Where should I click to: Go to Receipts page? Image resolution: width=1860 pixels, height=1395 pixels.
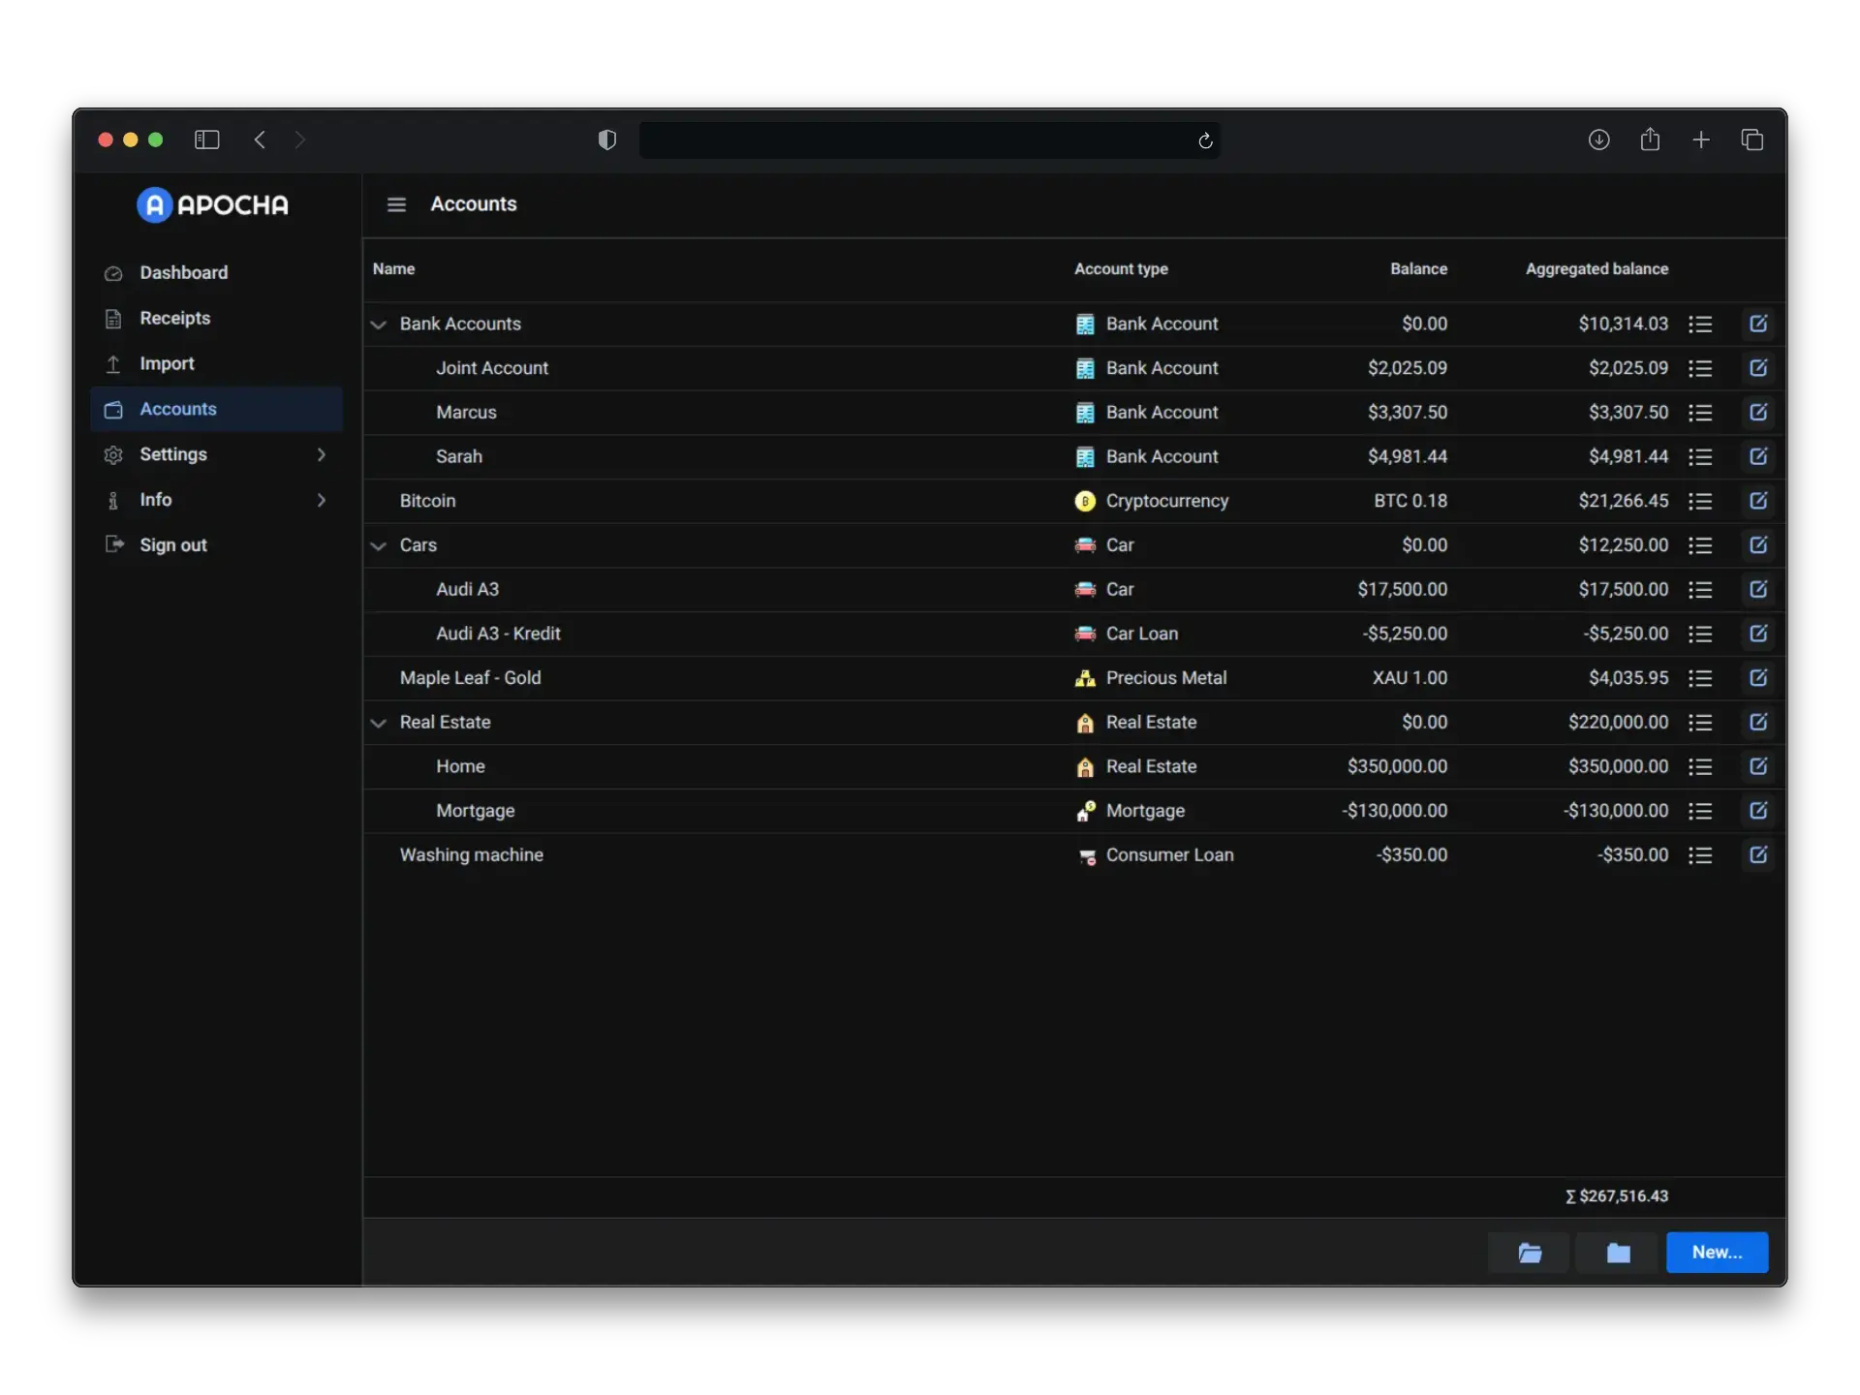174,318
